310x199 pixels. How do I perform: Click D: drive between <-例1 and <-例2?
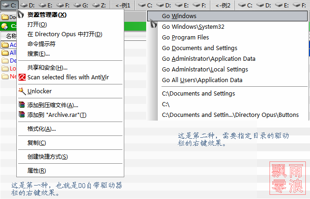(164, 5)
